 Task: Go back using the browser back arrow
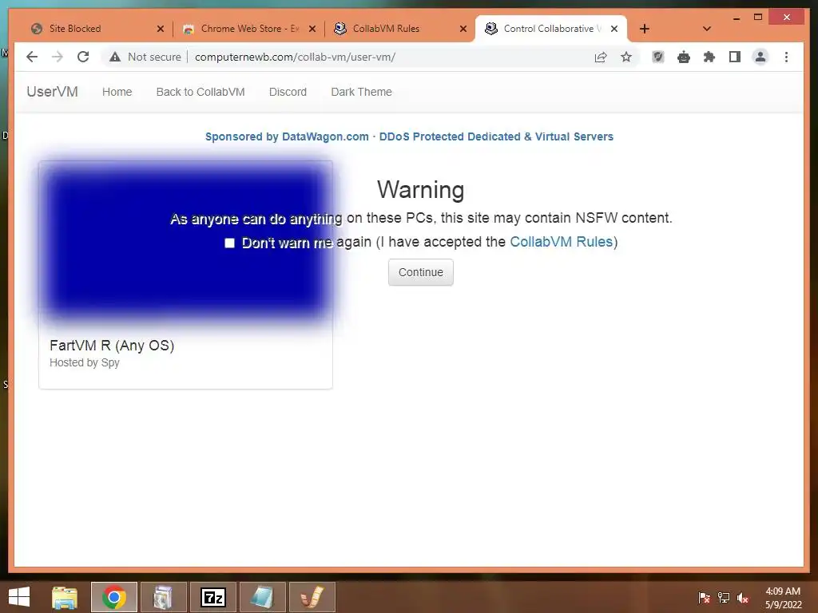(32, 57)
